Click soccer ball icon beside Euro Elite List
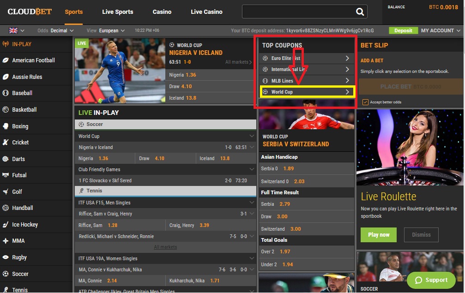Image resolution: width=465 pixels, height=293 pixels. tap(266, 58)
